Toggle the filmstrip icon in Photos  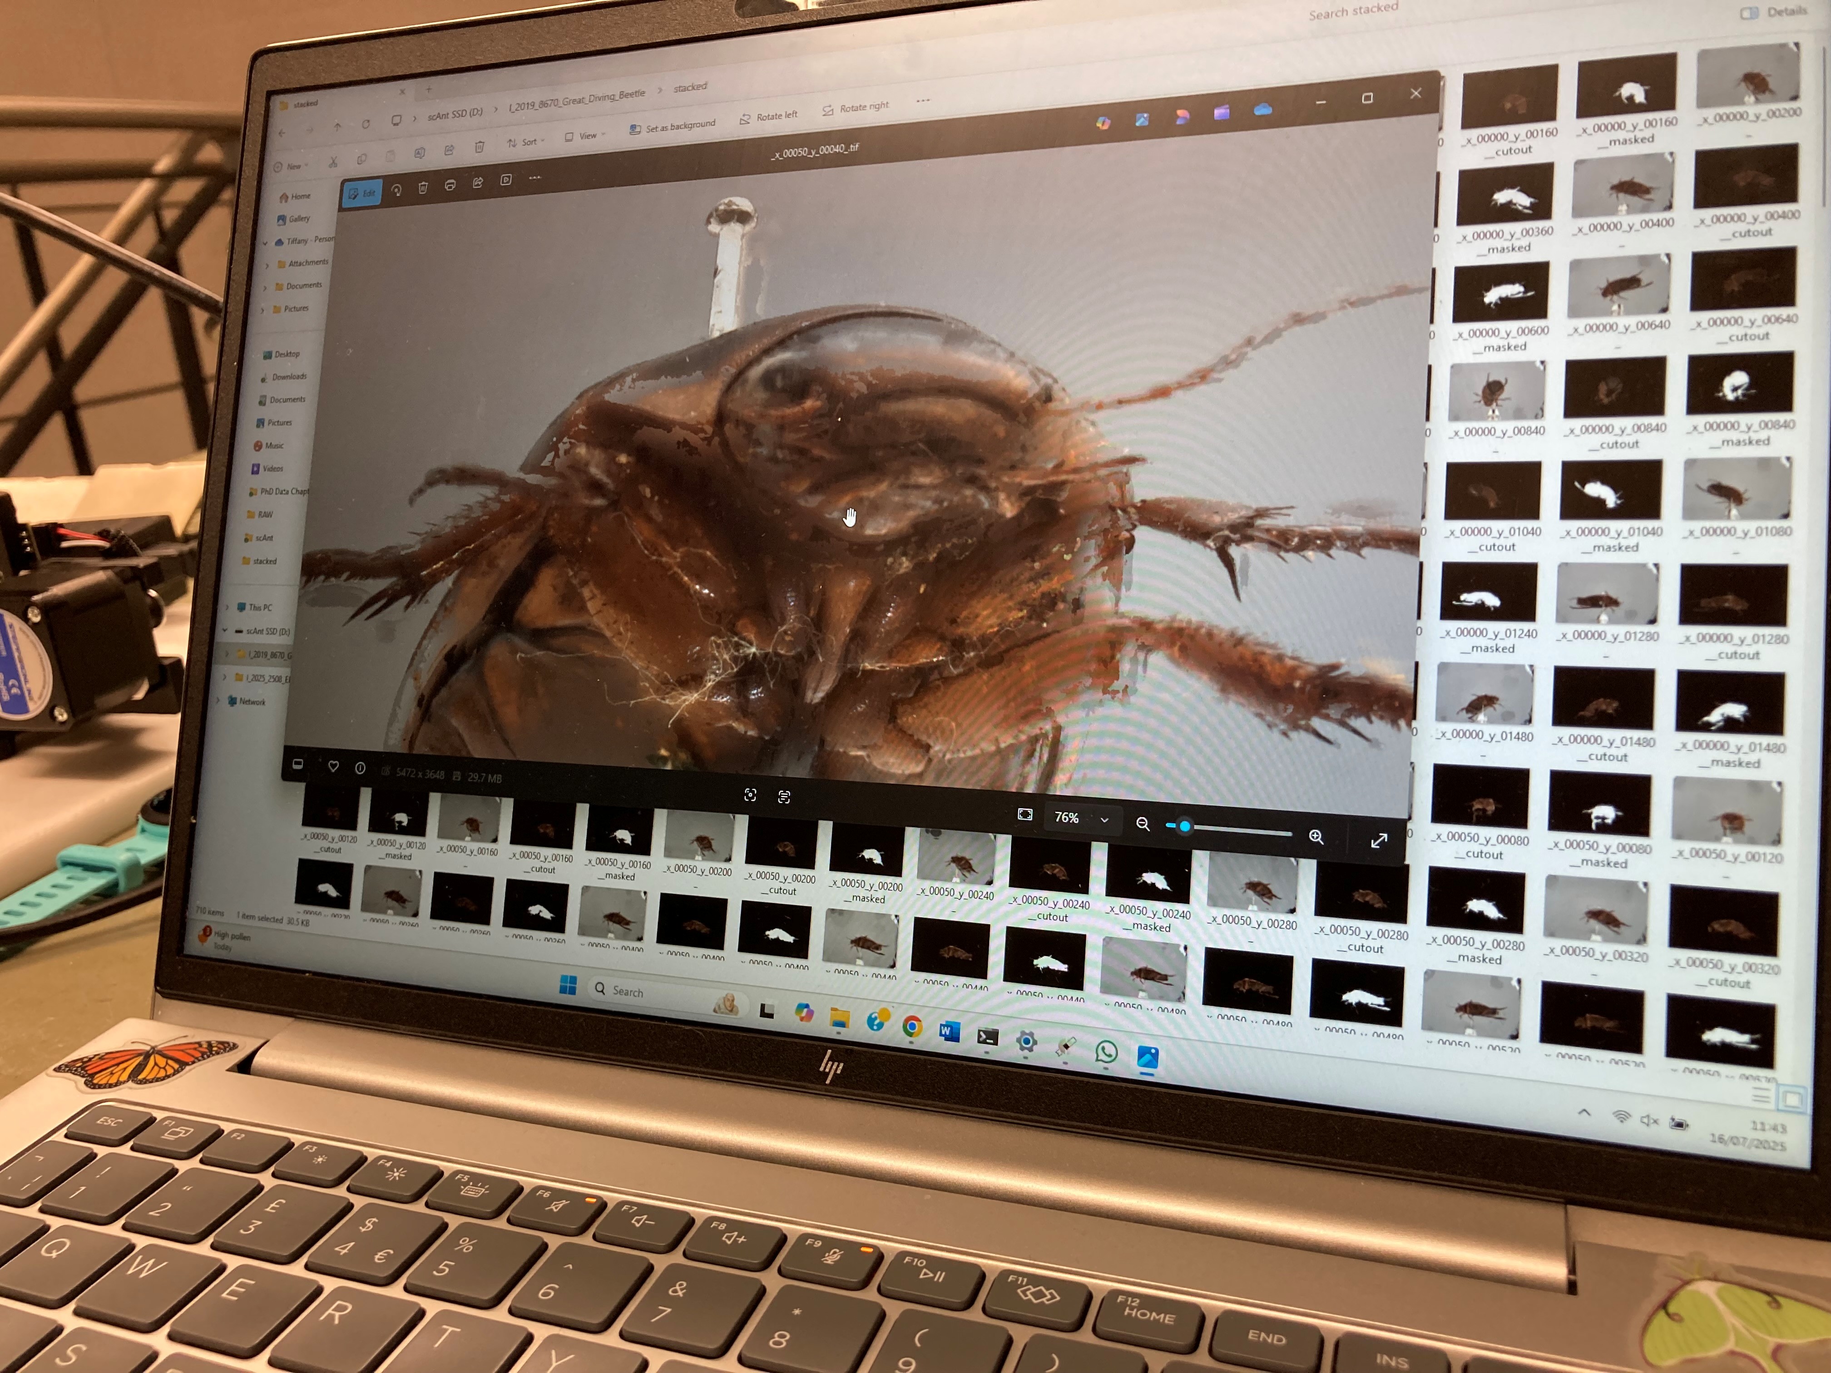tap(298, 765)
